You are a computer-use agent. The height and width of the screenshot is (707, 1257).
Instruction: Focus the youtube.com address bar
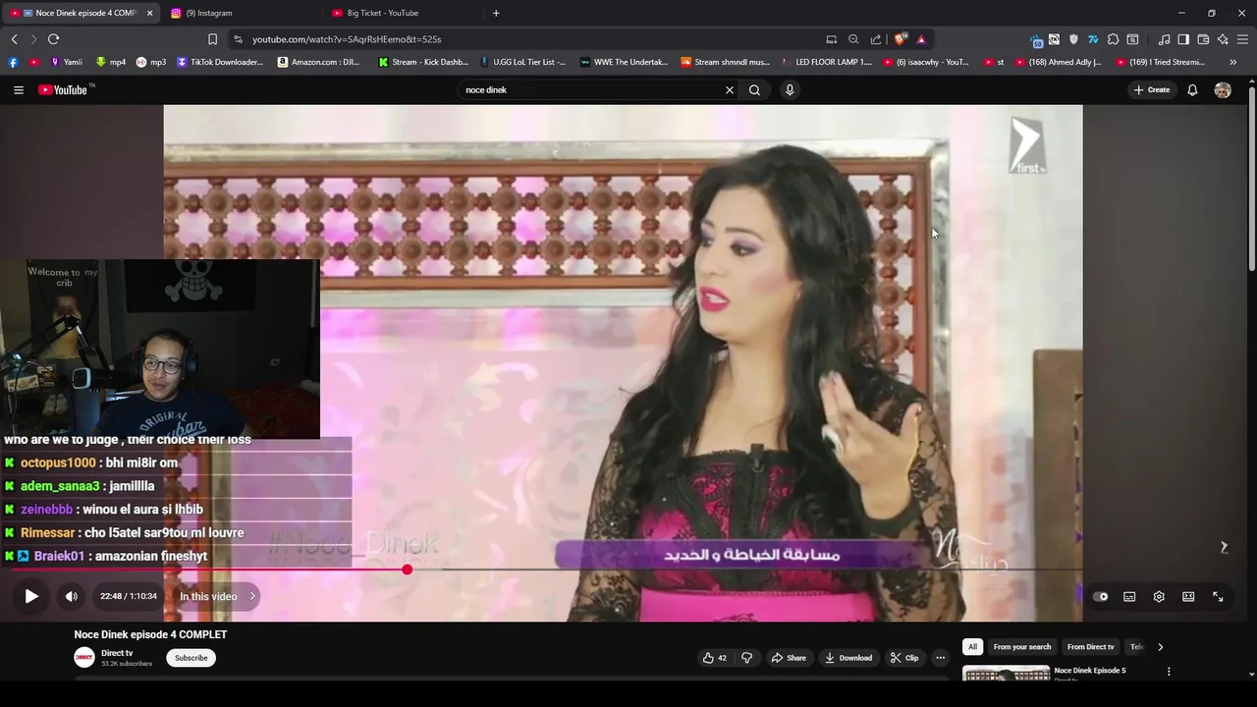pos(530,39)
